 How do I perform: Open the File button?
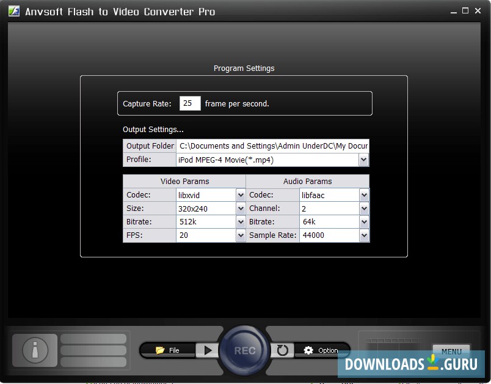pyautogui.click(x=167, y=350)
